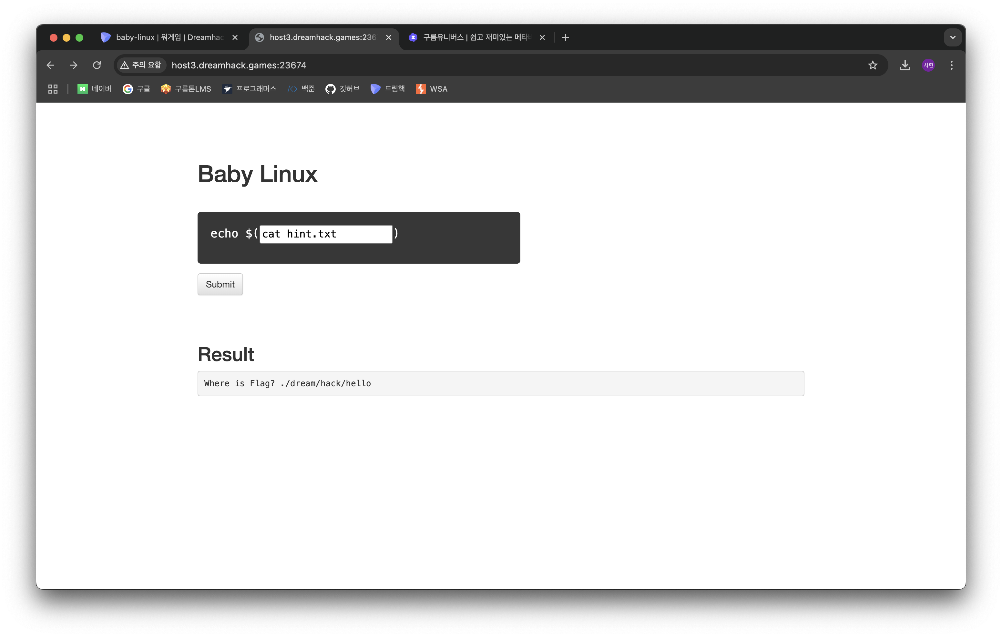Open the downloads icon

905,65
